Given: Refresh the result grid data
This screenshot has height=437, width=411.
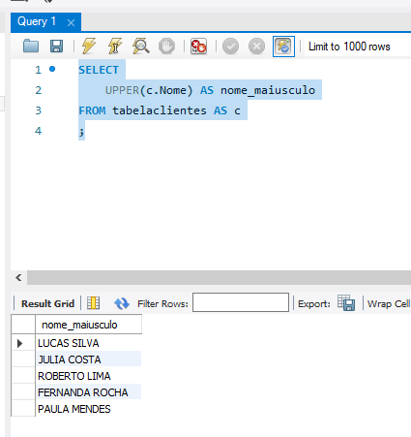Looking at the screenshot, I should pyautogui.click(x=122, y=303).
